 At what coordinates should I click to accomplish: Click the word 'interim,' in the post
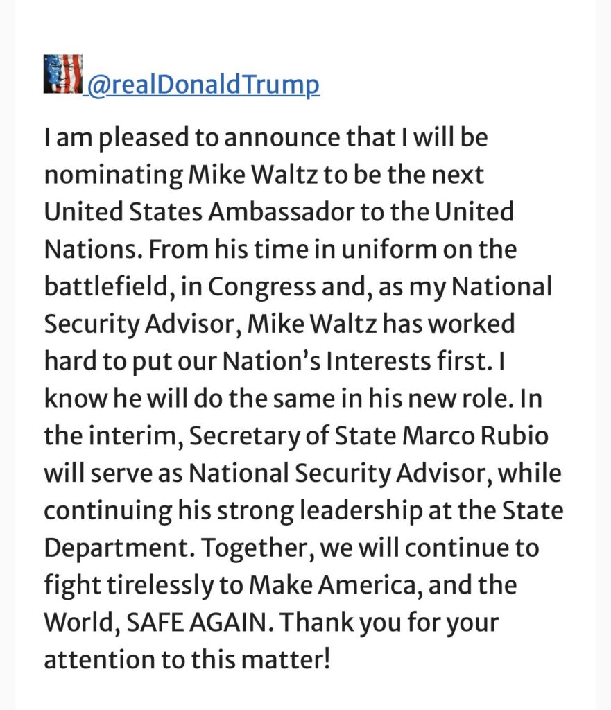[137, 437]
